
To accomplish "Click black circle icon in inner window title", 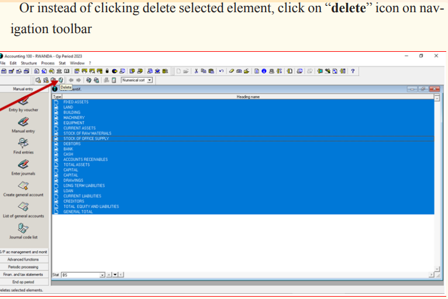I will coord(55,89).
